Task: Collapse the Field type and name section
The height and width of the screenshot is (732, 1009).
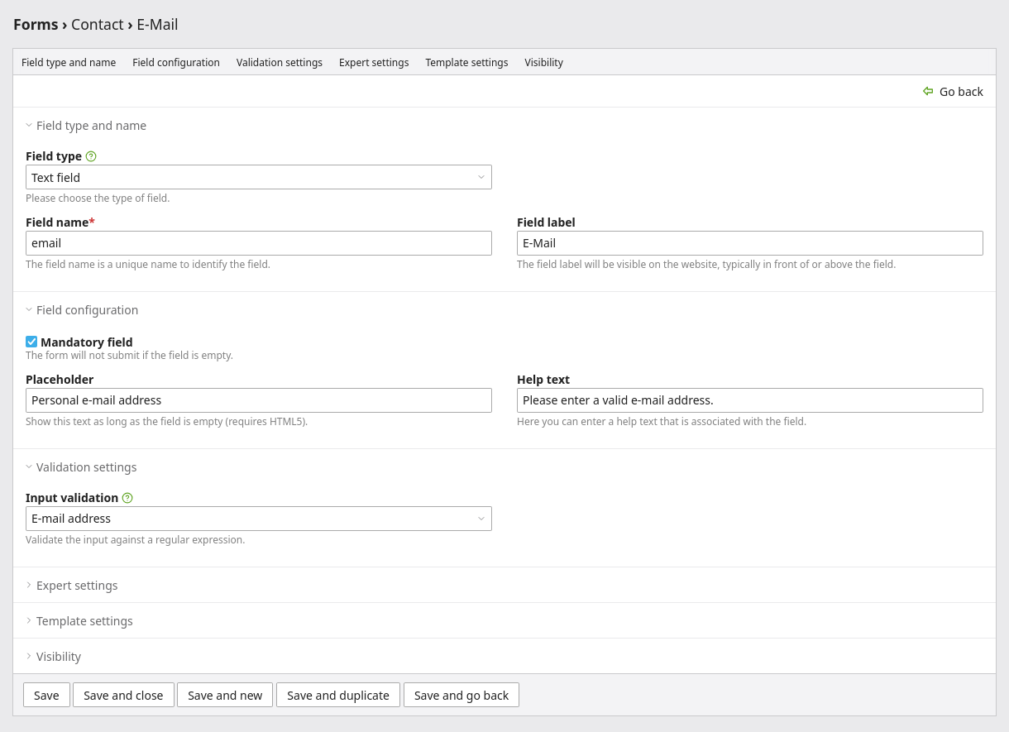Action: click(x=86, y=126)
